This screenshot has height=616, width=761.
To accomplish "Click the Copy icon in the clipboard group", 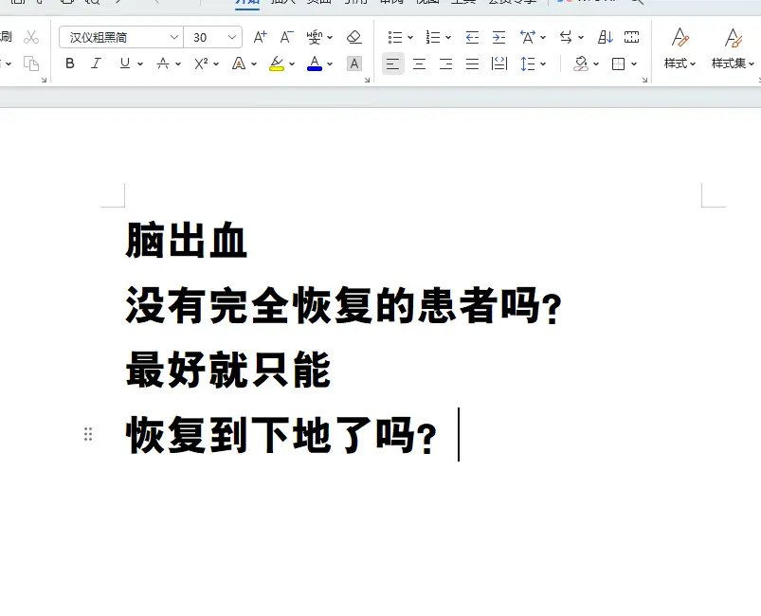I will [31, 63].
